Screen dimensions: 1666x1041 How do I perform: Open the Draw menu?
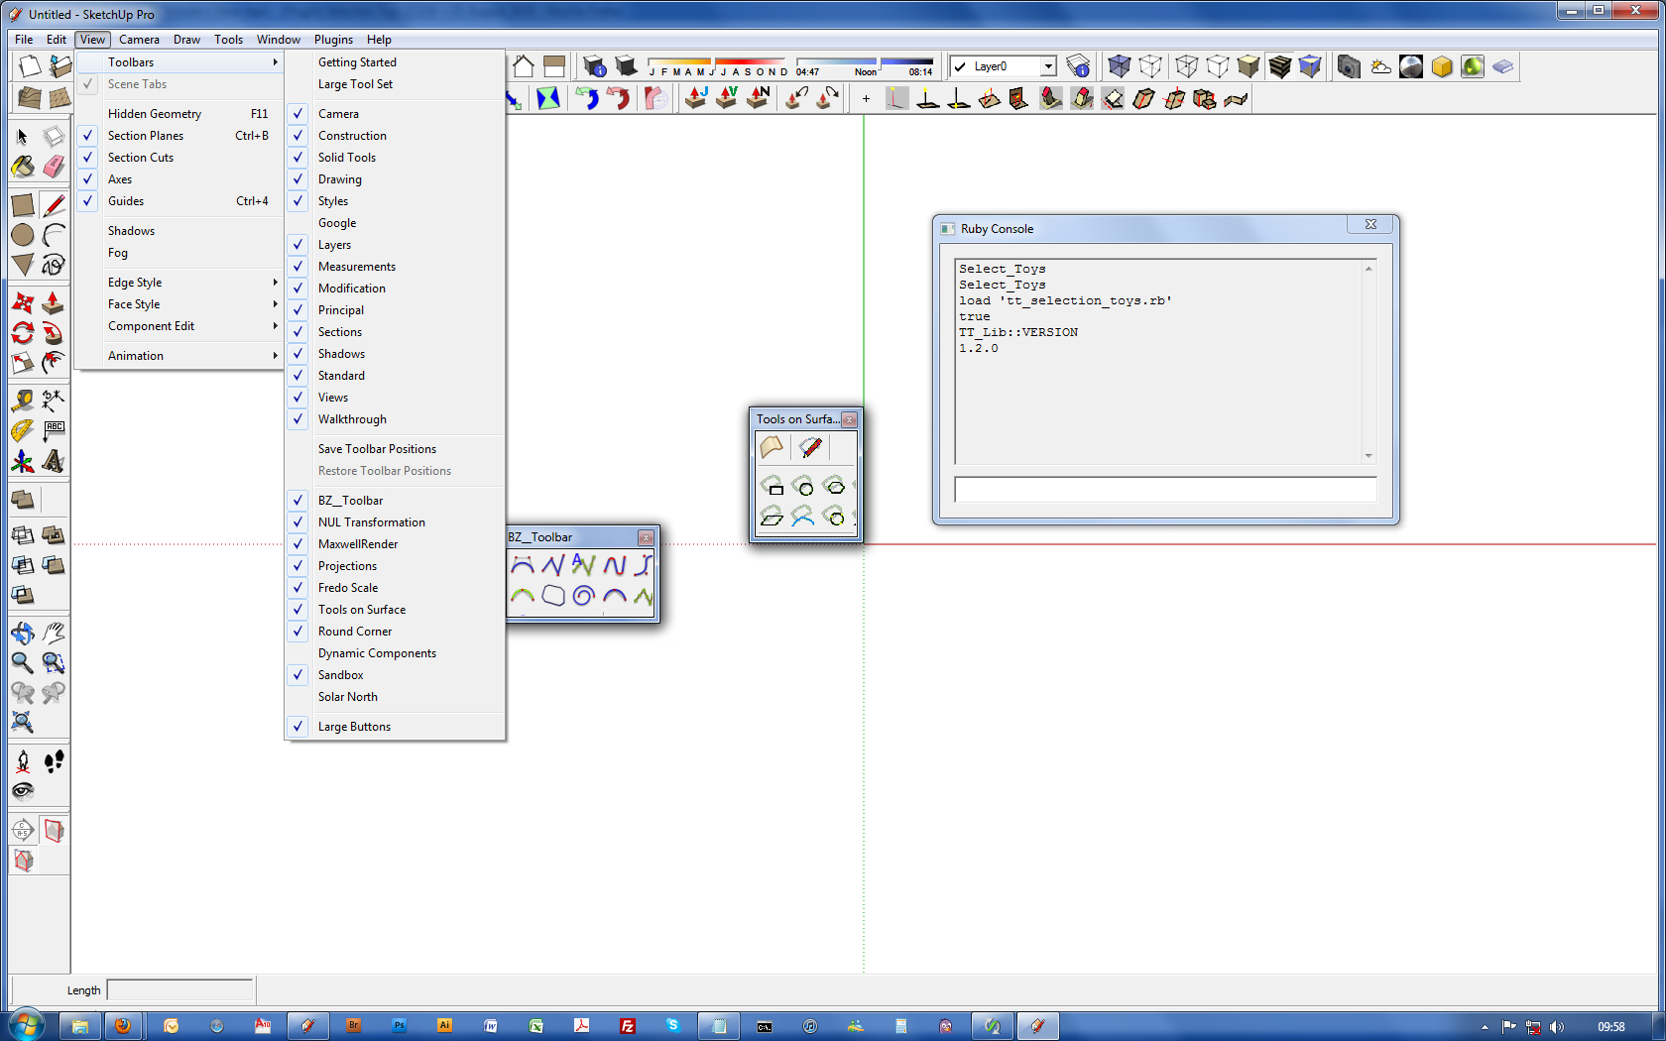point(186,40)
